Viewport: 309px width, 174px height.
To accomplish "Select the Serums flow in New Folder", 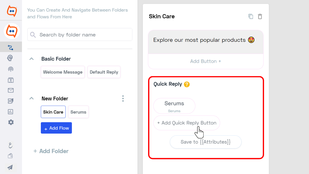I will coord(78,112).
